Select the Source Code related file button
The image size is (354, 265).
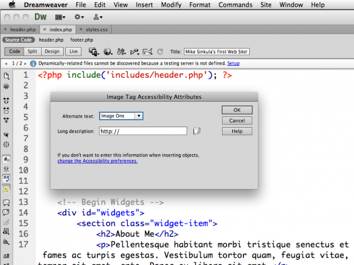click(x=19, y=40)
